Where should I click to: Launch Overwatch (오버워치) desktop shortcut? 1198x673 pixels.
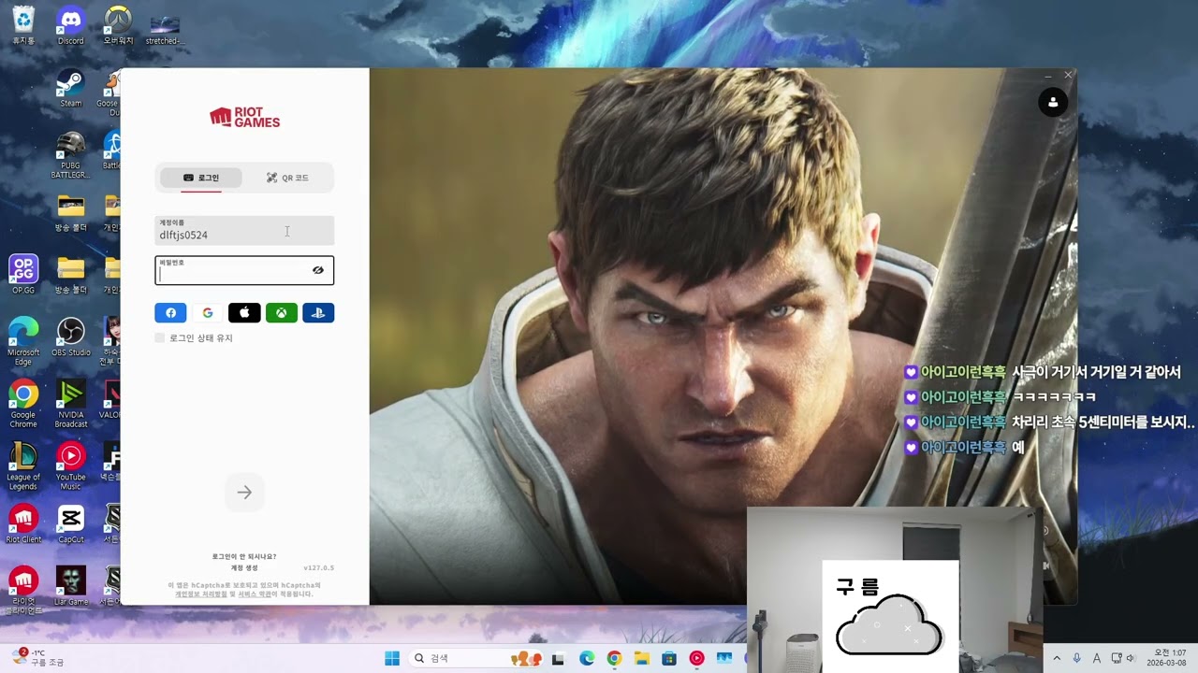coord(118,25)
